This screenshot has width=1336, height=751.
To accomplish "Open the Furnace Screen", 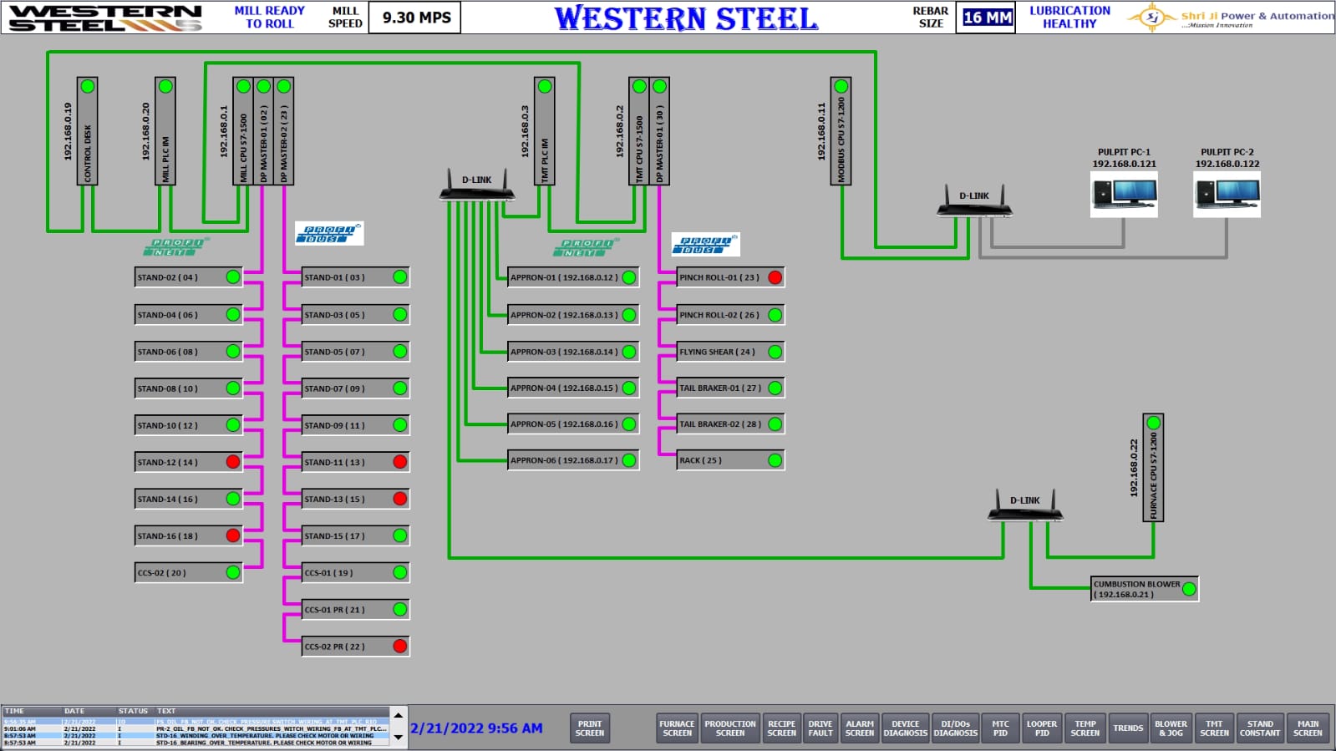I will (x=677, y=728).
